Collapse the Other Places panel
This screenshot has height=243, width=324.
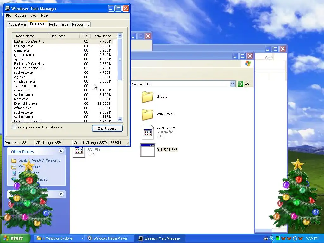point(61,151)
